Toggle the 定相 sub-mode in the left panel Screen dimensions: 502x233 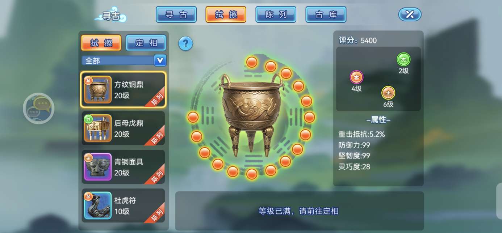pos(146,43)
